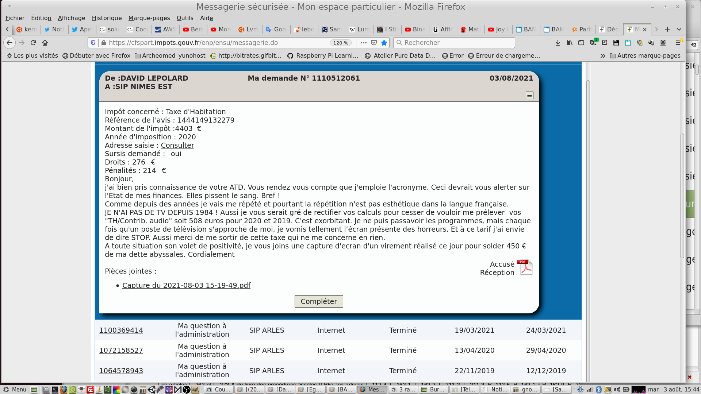The width and height of the screenshot is (701, 394).
Task: Open the page actions three-dots menu
Action: [363, 43]
